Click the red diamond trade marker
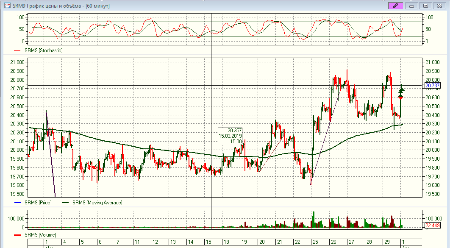 coord(400,97)
